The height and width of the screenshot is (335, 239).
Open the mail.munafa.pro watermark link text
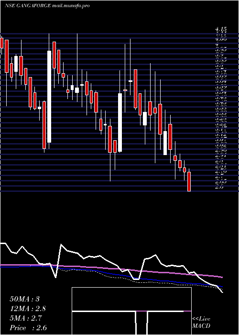(x=71, y=6)
